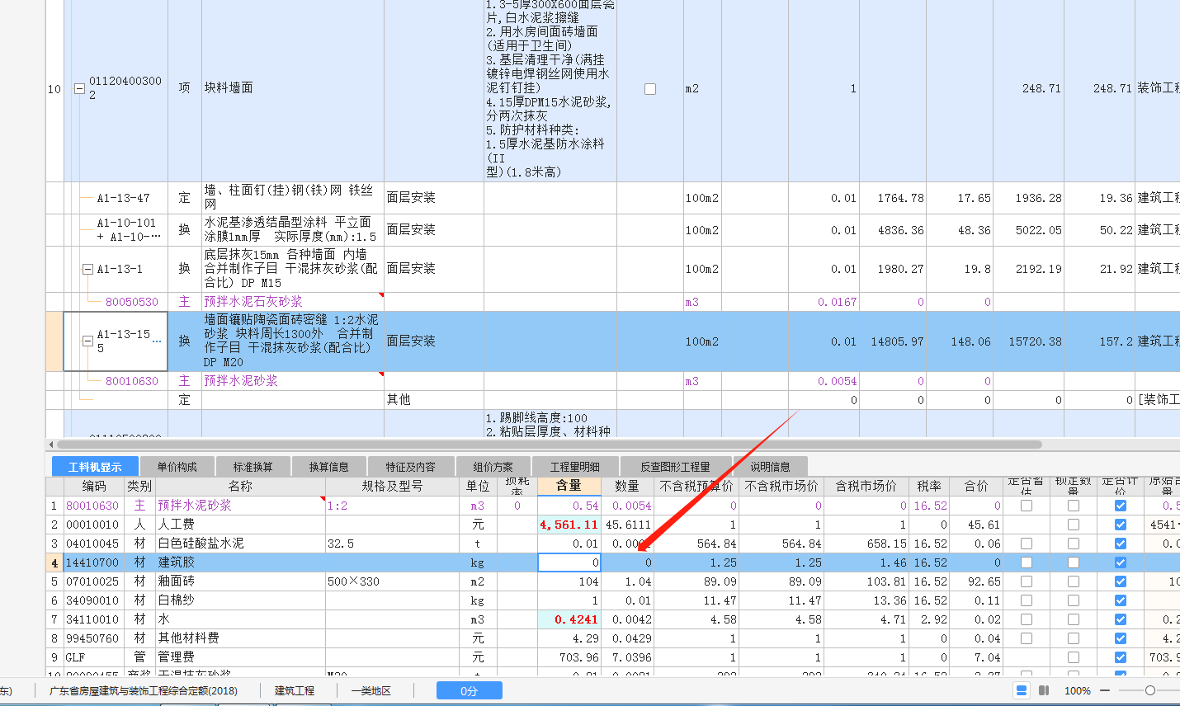
Task: Click the 规格及型号 column header
Action: (392, 486)
